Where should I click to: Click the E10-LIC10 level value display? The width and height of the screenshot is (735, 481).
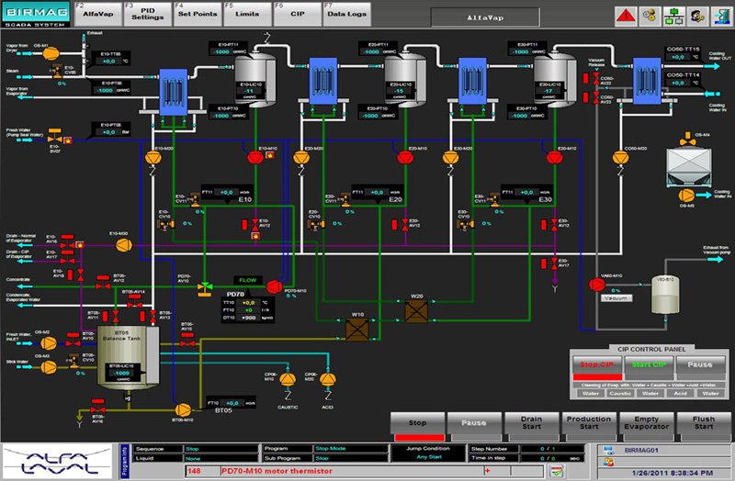pyautogui.click(x=250, y=91)
